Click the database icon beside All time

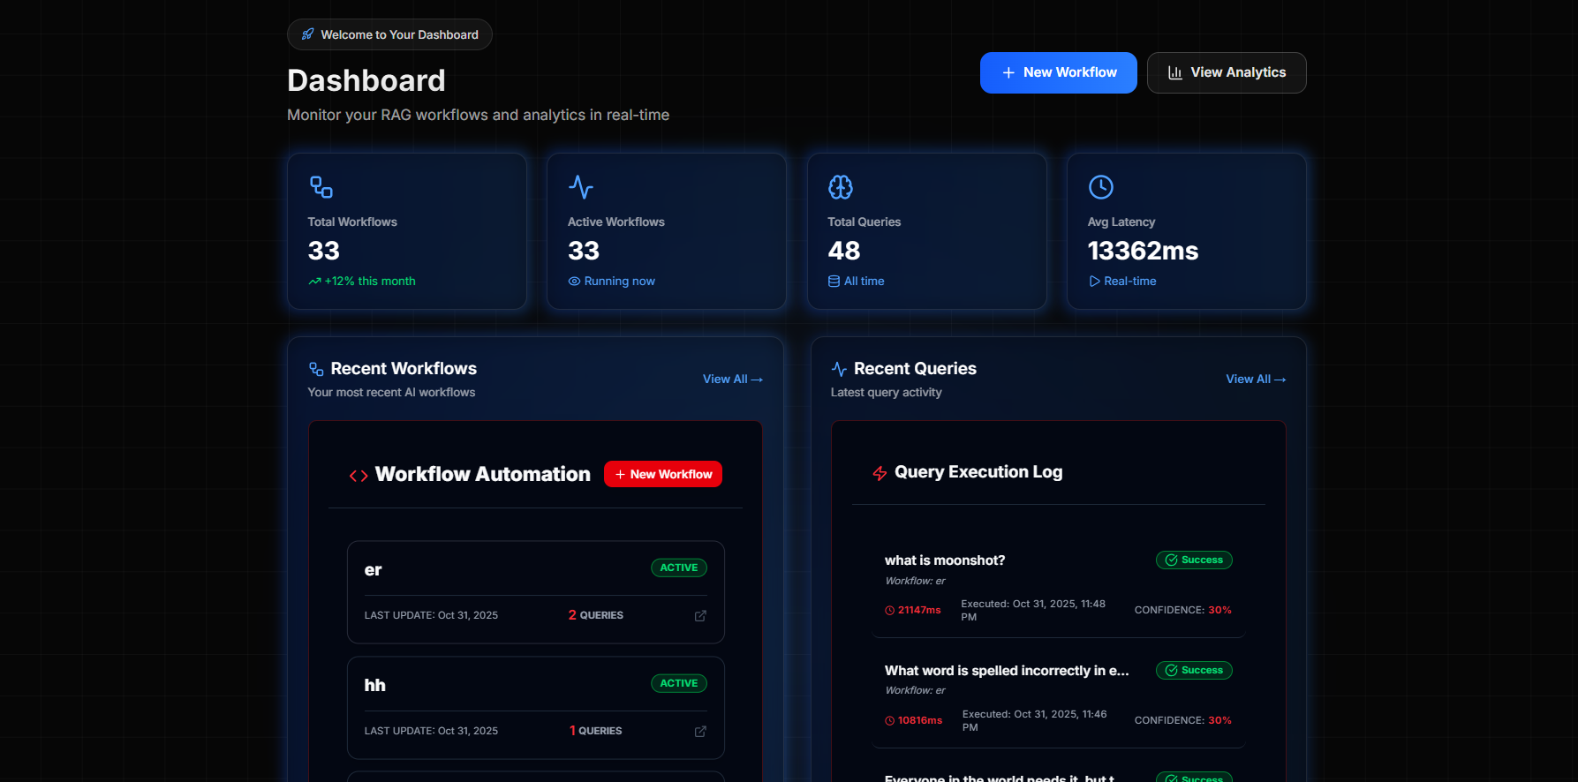point(834,282)
